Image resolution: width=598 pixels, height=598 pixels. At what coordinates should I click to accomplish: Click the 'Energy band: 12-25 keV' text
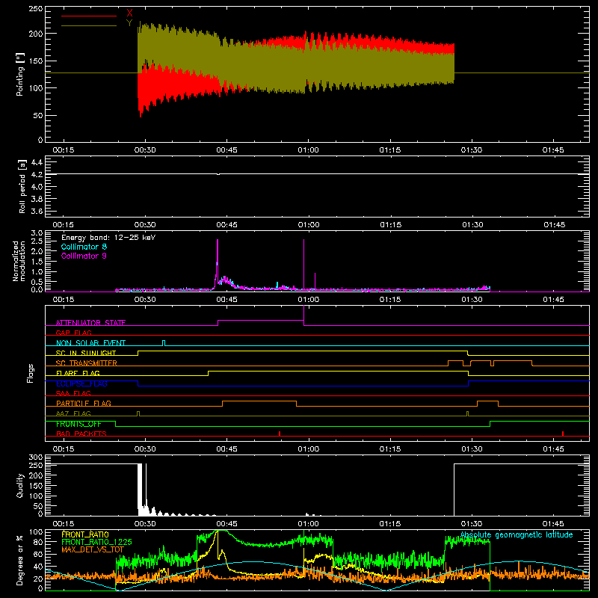click(108, 238)
